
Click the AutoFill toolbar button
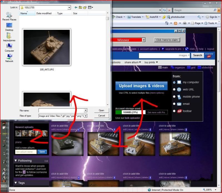click(153, 17)
